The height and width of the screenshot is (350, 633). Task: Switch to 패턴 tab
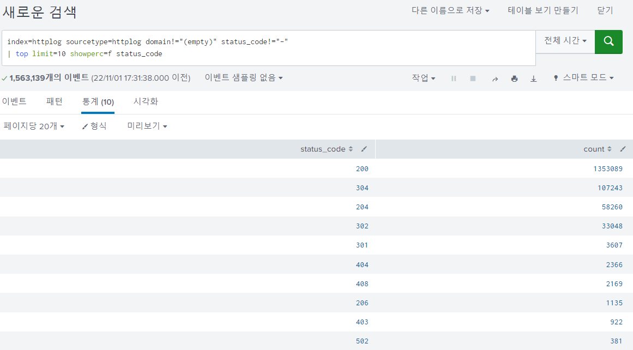tap(54, 102)
